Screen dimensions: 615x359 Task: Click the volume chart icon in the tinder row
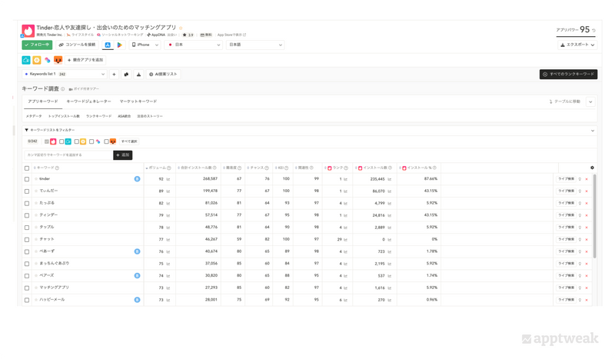168,179
